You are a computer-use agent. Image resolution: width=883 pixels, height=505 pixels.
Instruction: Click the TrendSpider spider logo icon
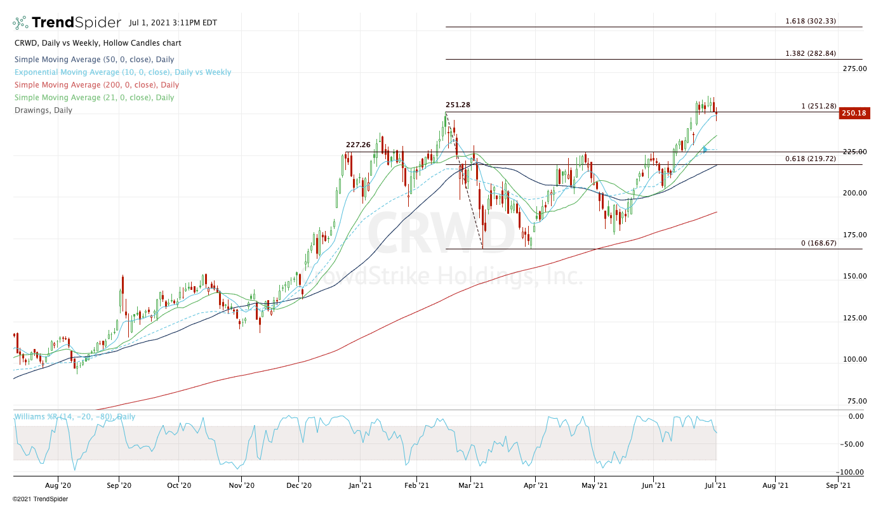20,23
